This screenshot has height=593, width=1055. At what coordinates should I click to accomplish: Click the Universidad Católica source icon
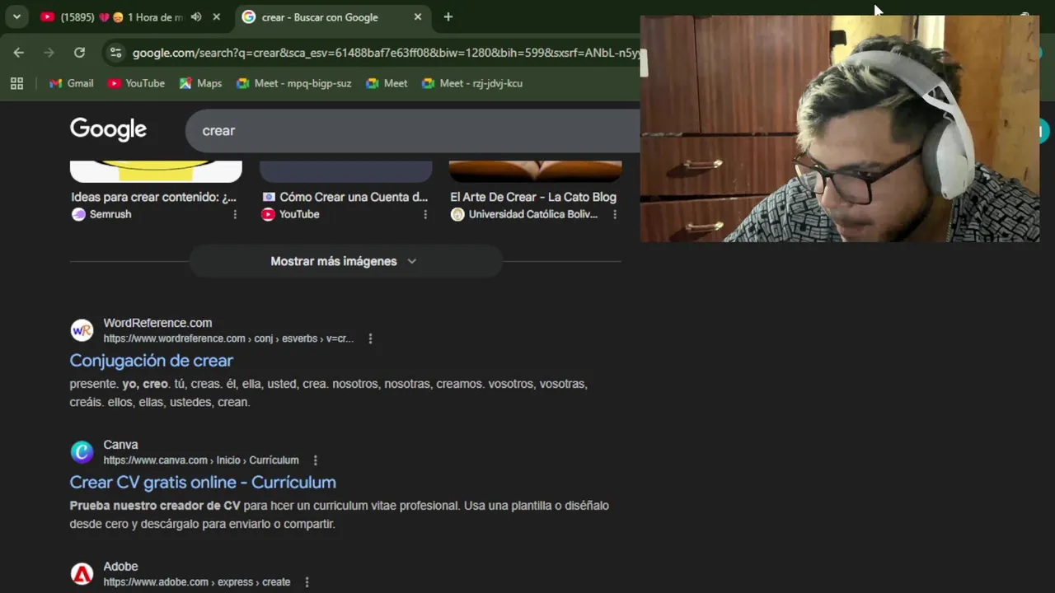coord(457,214)
